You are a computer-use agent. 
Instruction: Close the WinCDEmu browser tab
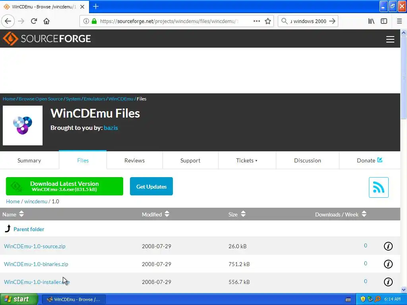click(x=82, y=7)
